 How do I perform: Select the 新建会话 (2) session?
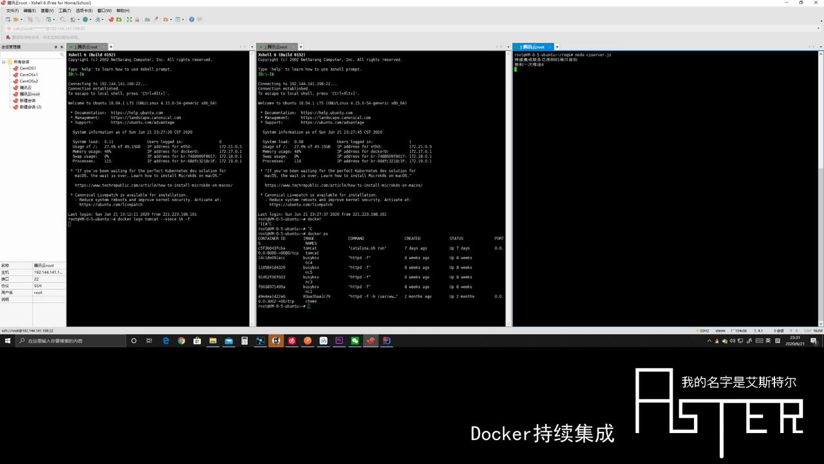tap(30, 107)
